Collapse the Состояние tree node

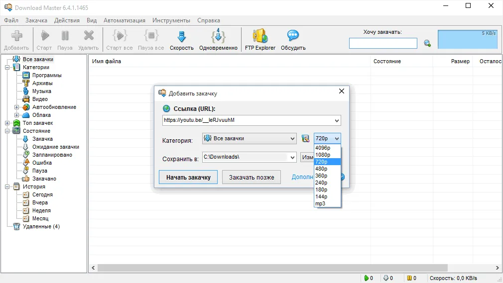coord(7,131)
